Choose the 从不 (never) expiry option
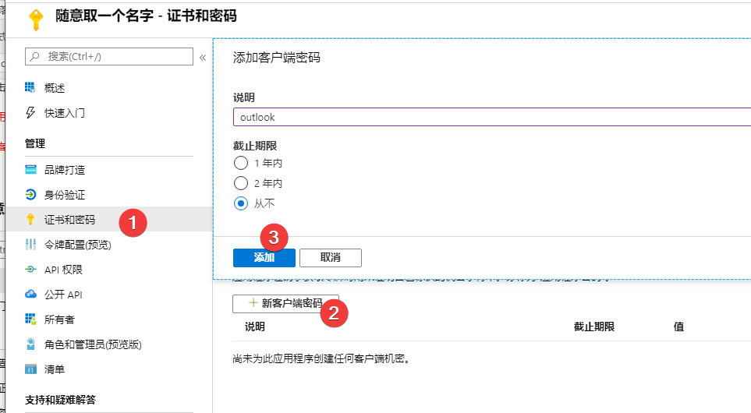Image resolution: width=751 pixels, height=413 pixels. point(241,203)
